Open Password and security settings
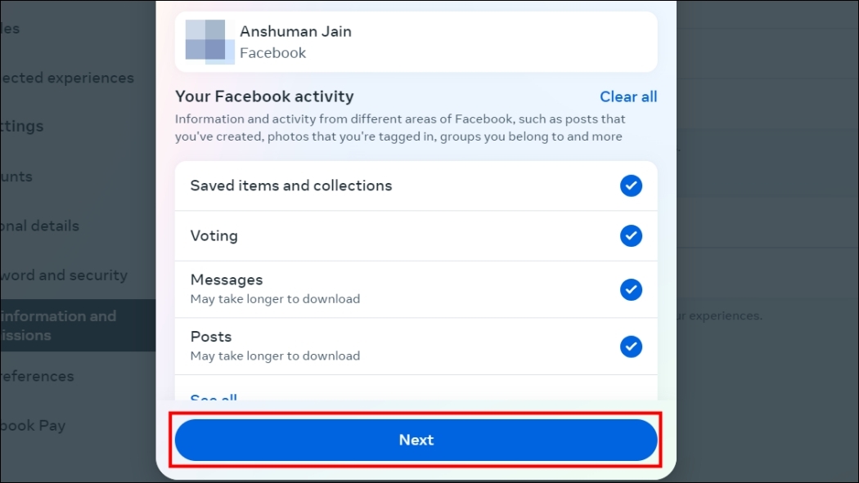The height and width of the screenshot is (483, 859). click(64, 275)
